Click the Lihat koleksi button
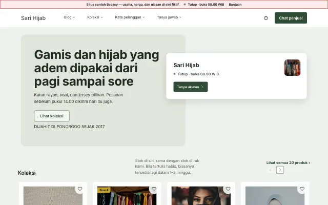328x205 pixels. (52, 116)
